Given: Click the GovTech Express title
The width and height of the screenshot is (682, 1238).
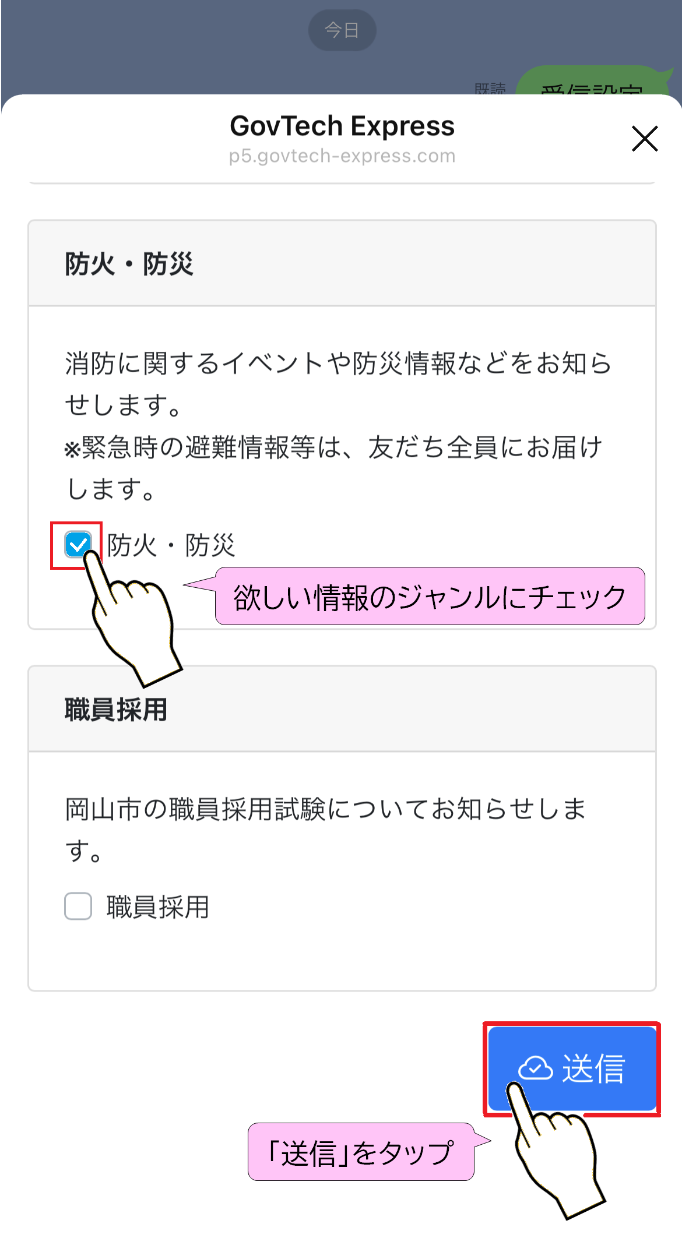Looking at the screenshot, I should click(x=342, y=126).
